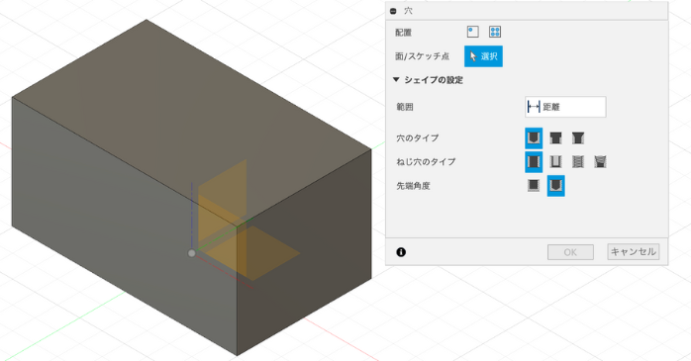Click the 穴のタイプ label
This screenshot has height=361, width=691.
coord(418,138)
